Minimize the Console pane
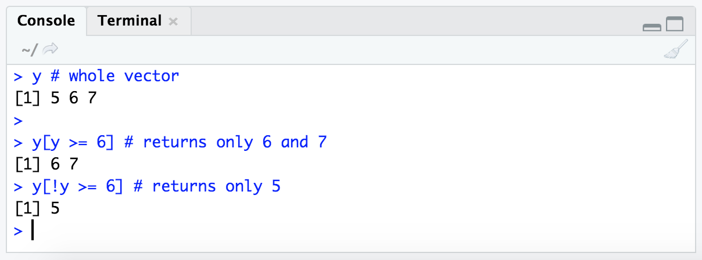Image resolution: width=702 pixels, height=260 pixels. point(652,27)
